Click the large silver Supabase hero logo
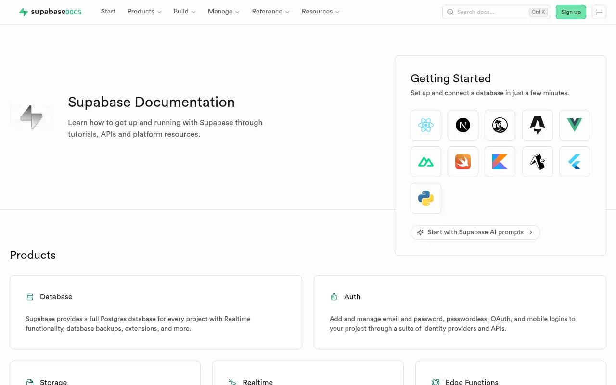 click(x=32, y=116)
